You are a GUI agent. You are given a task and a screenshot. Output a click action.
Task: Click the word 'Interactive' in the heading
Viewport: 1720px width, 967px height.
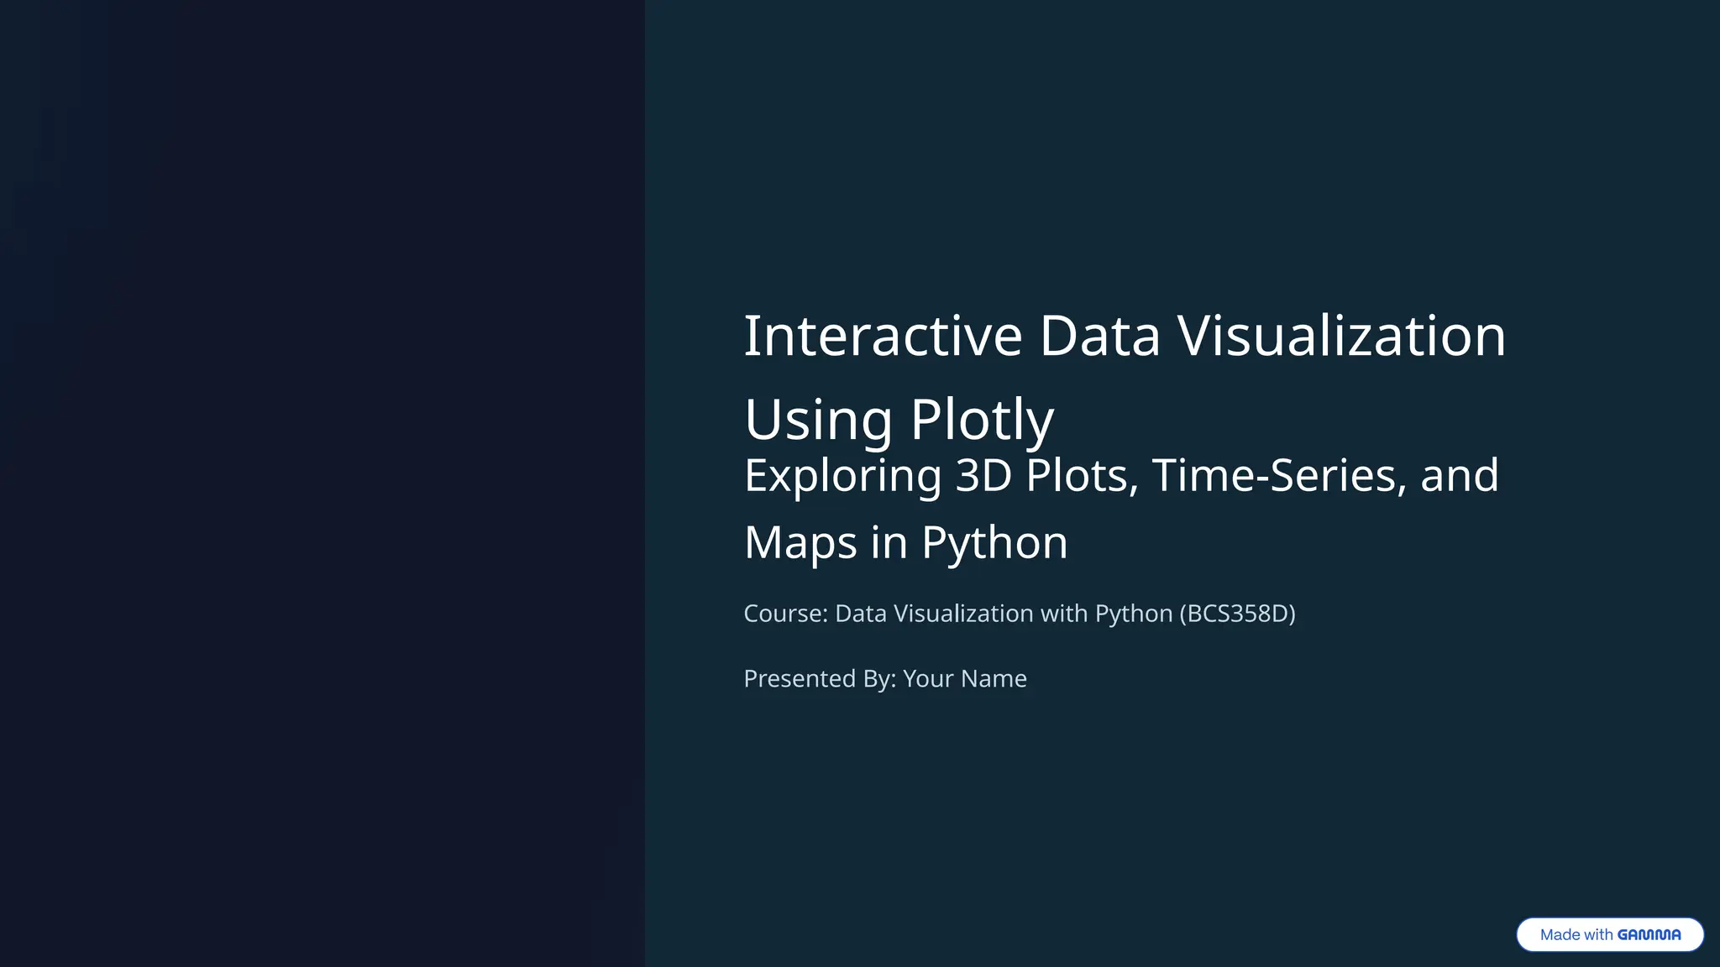tap(882, 336)
